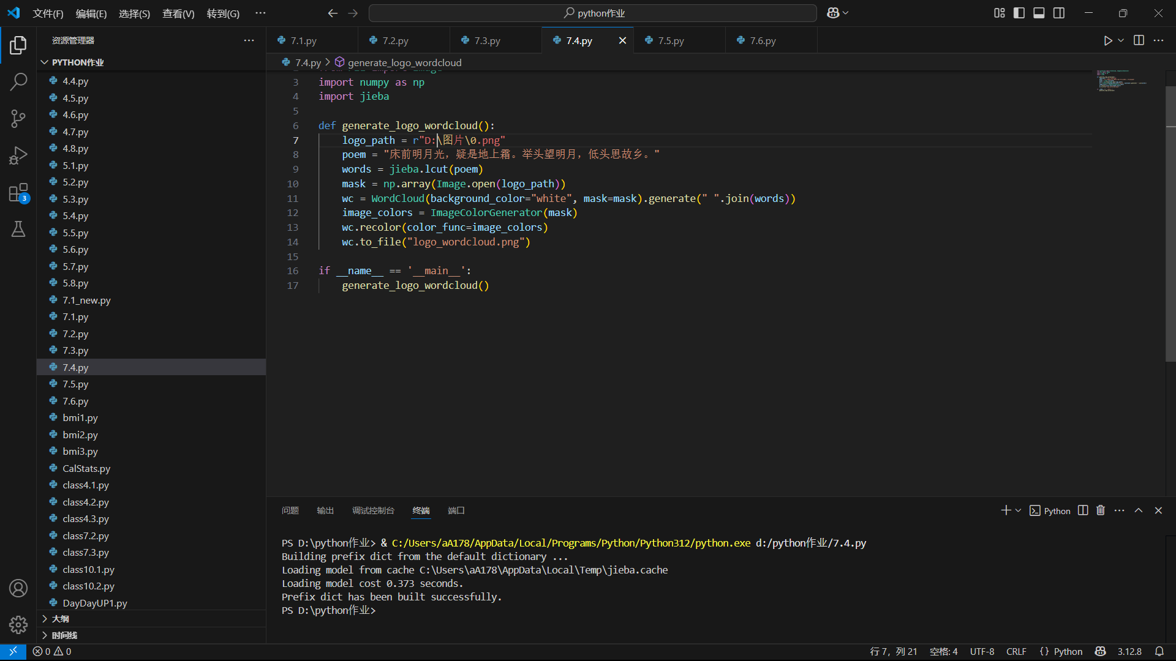This screenshot has height=661, width=1176.
Task: Select the 输出 output panel tab
Action: point(325,510)
